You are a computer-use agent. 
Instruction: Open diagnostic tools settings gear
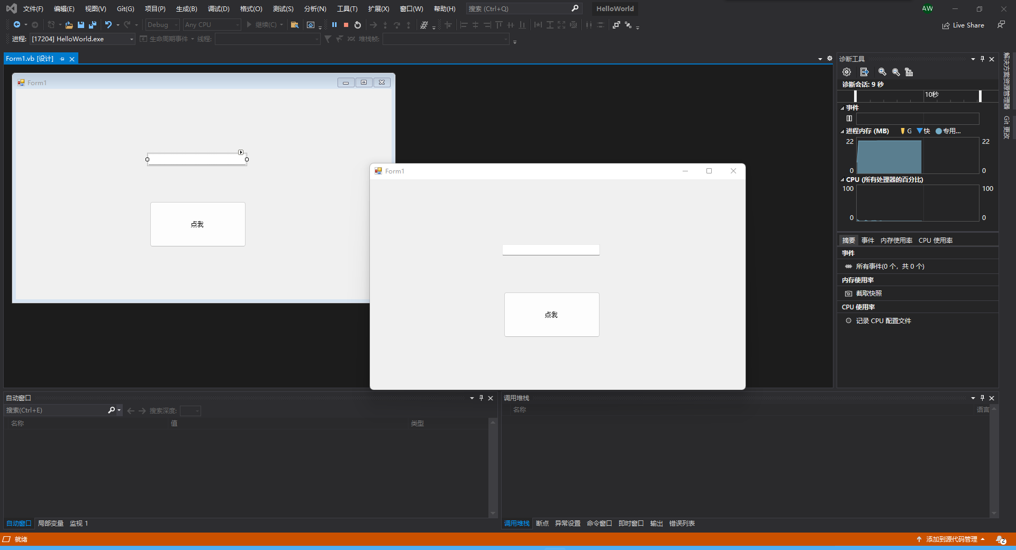(847, 72)
